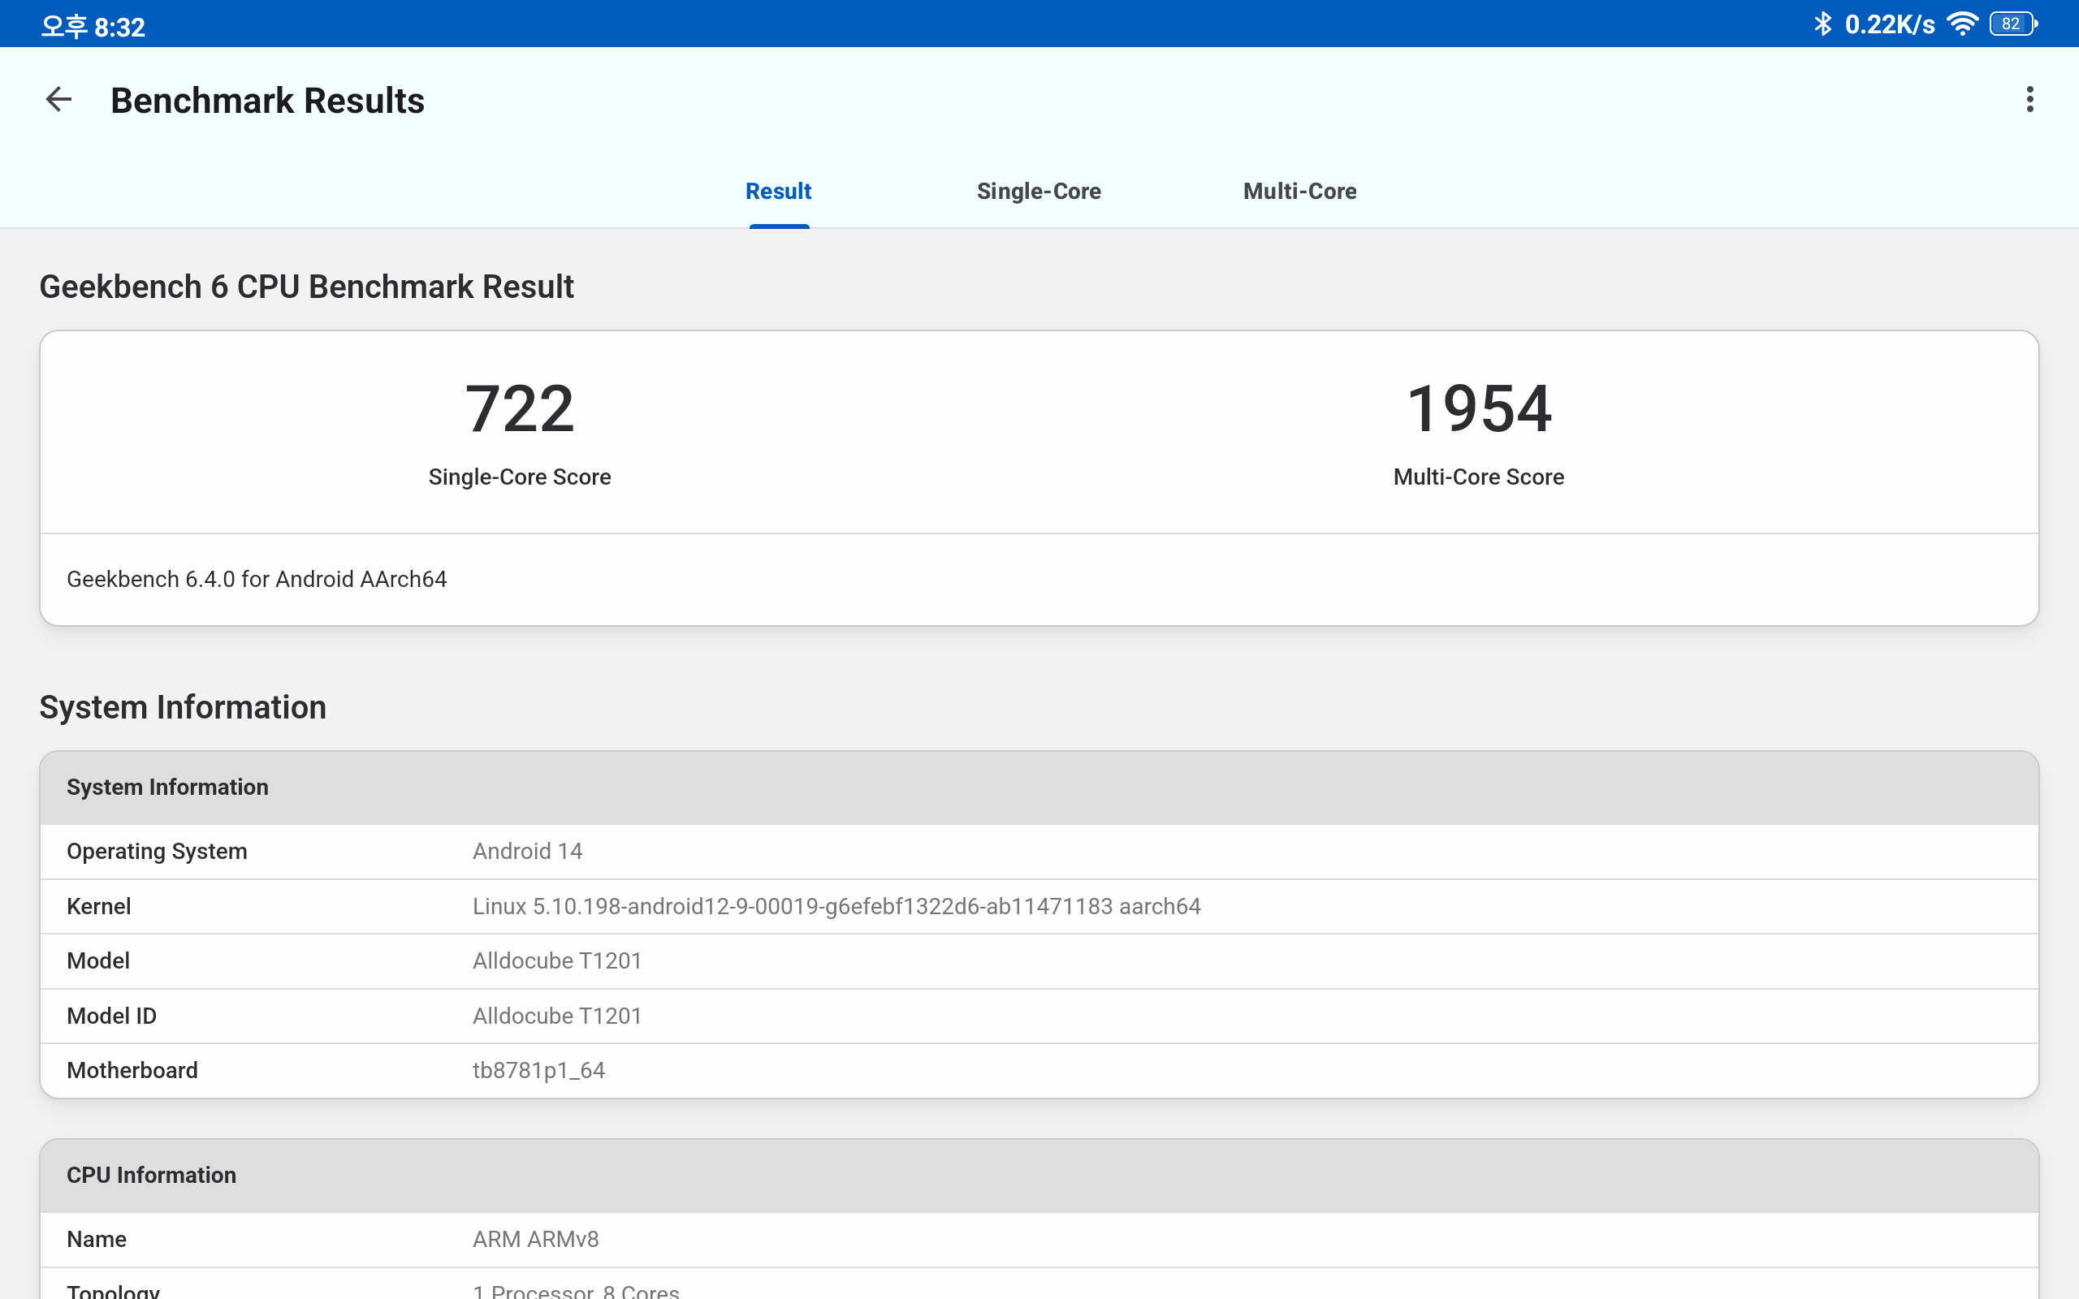Click the Geekbench 6 CPU Benchmark Result heading
The width and height of the screenshot is (2079, 1299).
point(307,287)
